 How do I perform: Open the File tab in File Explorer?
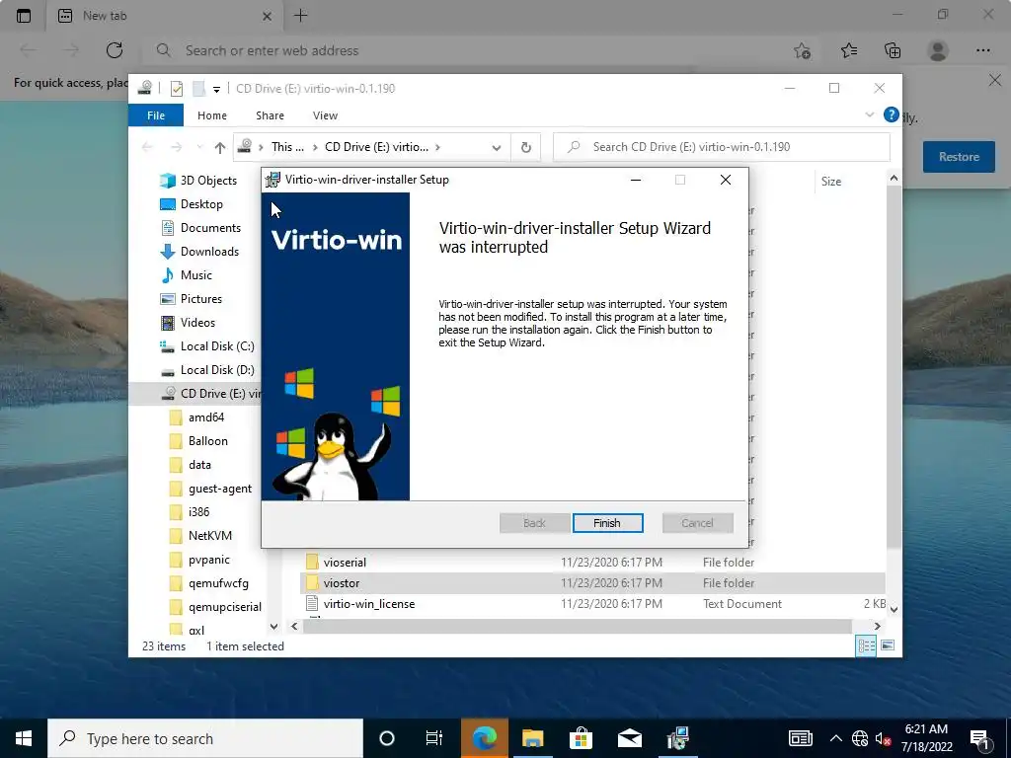coord(156,115)
